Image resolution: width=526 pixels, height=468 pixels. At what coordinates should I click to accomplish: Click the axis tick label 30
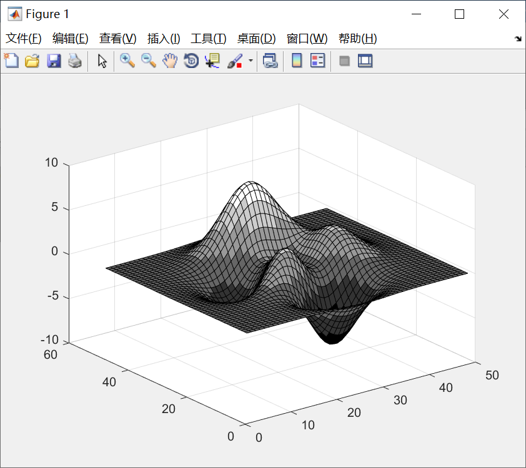400,401
